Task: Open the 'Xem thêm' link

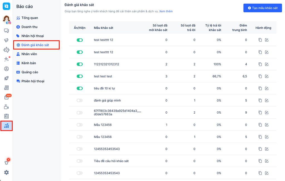Action: [x=166, y=11]
